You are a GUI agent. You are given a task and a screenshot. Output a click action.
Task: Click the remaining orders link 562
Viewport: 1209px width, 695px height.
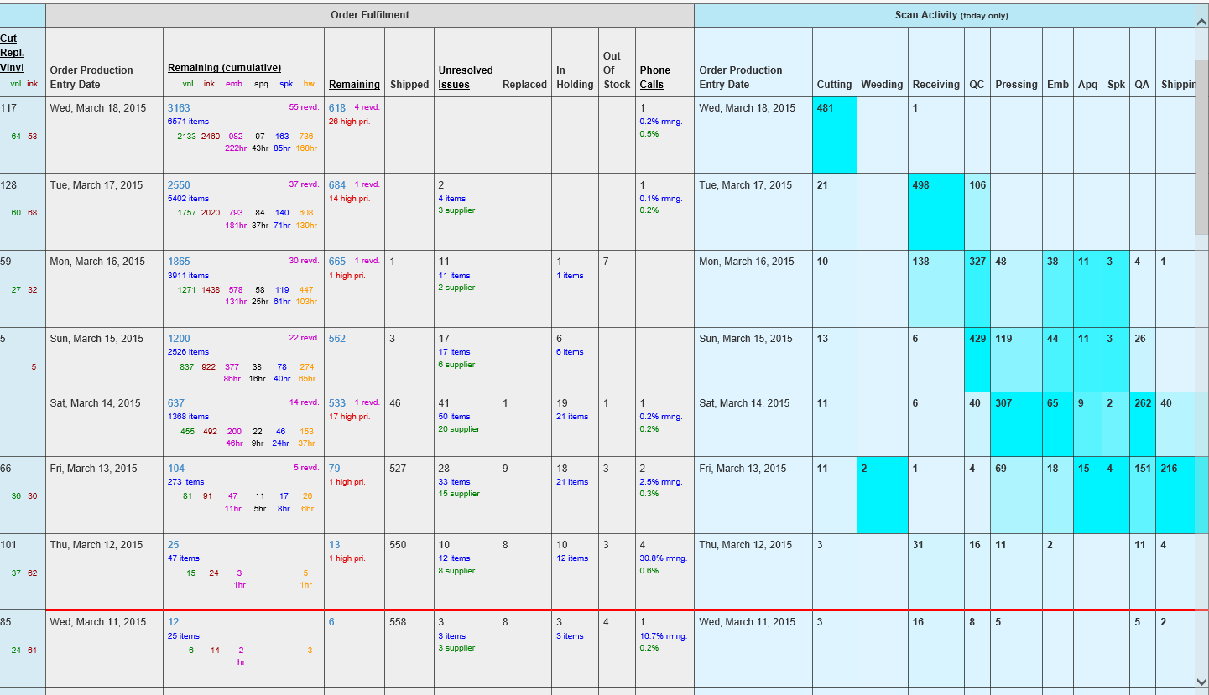[336, 339]
